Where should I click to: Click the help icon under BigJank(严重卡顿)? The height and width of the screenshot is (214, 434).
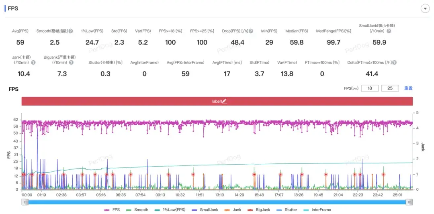click(x=71, y=63)
